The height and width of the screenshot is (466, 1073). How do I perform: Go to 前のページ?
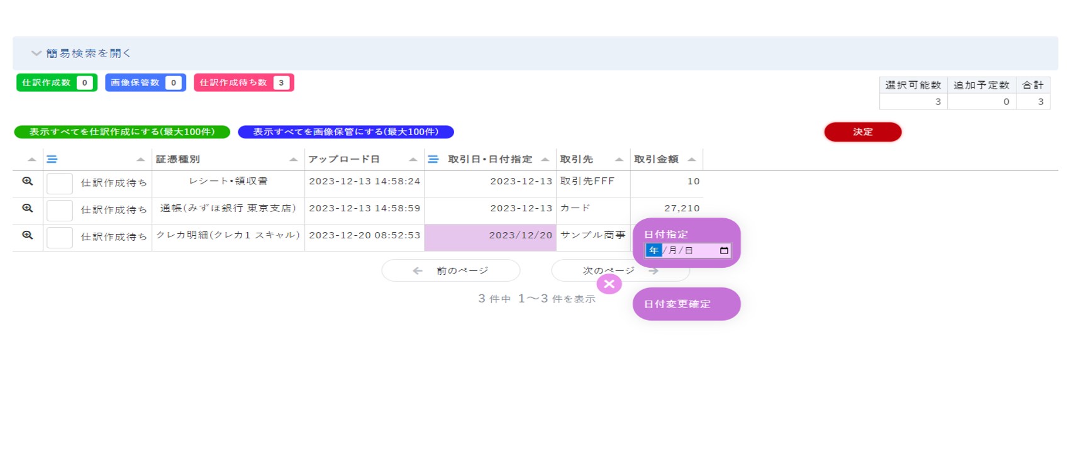pos(451,270)
